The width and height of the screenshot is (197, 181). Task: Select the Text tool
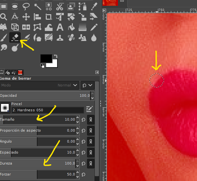tap(60, 27)
